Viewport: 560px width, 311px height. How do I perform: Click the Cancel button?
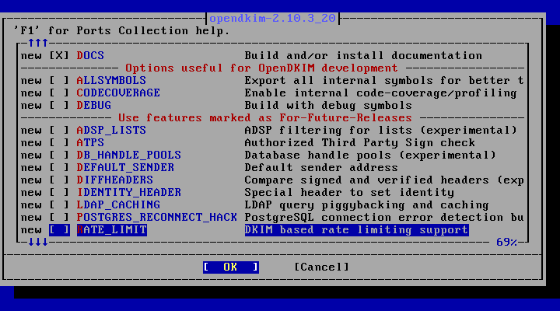(321, 267)
